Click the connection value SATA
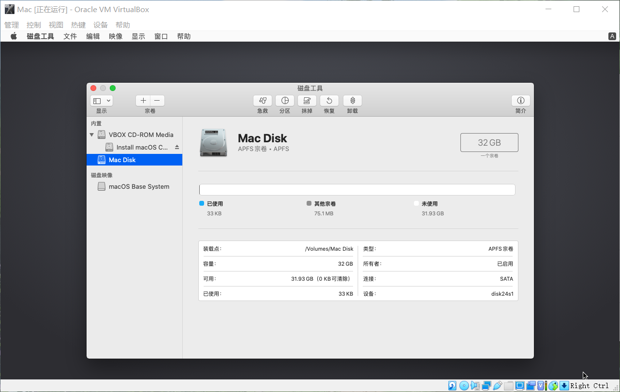This screenshot has width=620, height=392. pos(506,279)
